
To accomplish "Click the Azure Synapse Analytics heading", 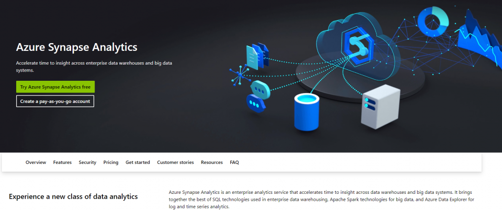I will (77, 47).
